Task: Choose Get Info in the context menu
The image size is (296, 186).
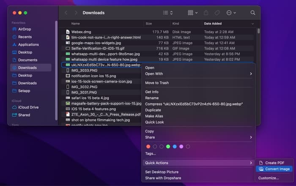Action: tap(199, 92)
